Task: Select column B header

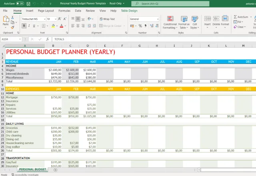Action: tap(53, 46)
